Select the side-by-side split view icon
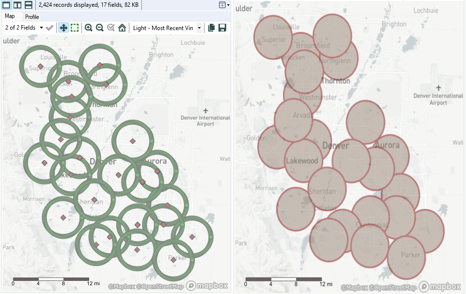This screenshot has height=294, width=466. coord(17,5)
